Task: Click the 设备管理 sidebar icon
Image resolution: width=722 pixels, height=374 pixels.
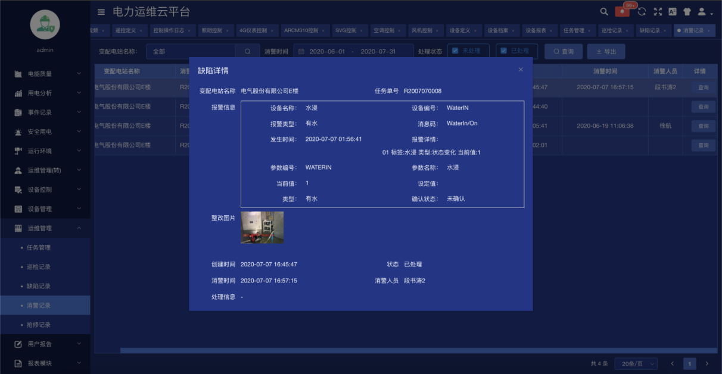Action: (x=18, y=209)
